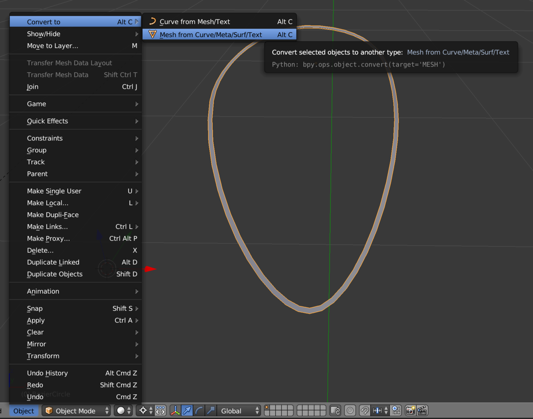This screenshot has width=533, height=419.
Task: Select Duplicate Linked
Action: pos(76,262)
